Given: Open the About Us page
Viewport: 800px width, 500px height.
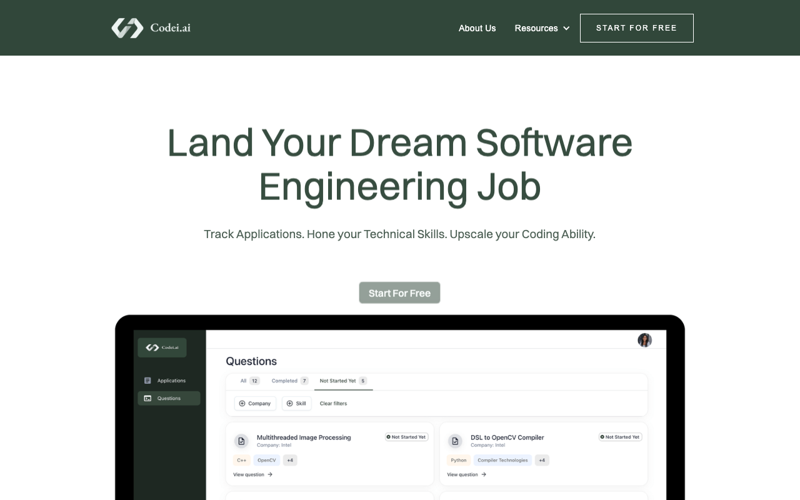Looking at the screenshot, I should 477,28.
